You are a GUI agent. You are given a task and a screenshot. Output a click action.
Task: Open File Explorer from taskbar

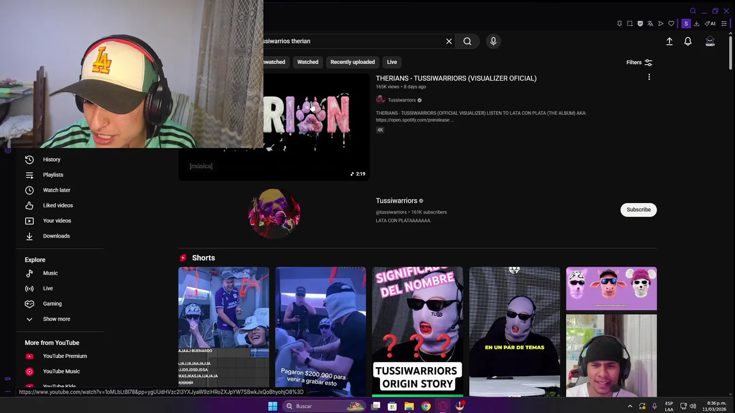point(409,406)
